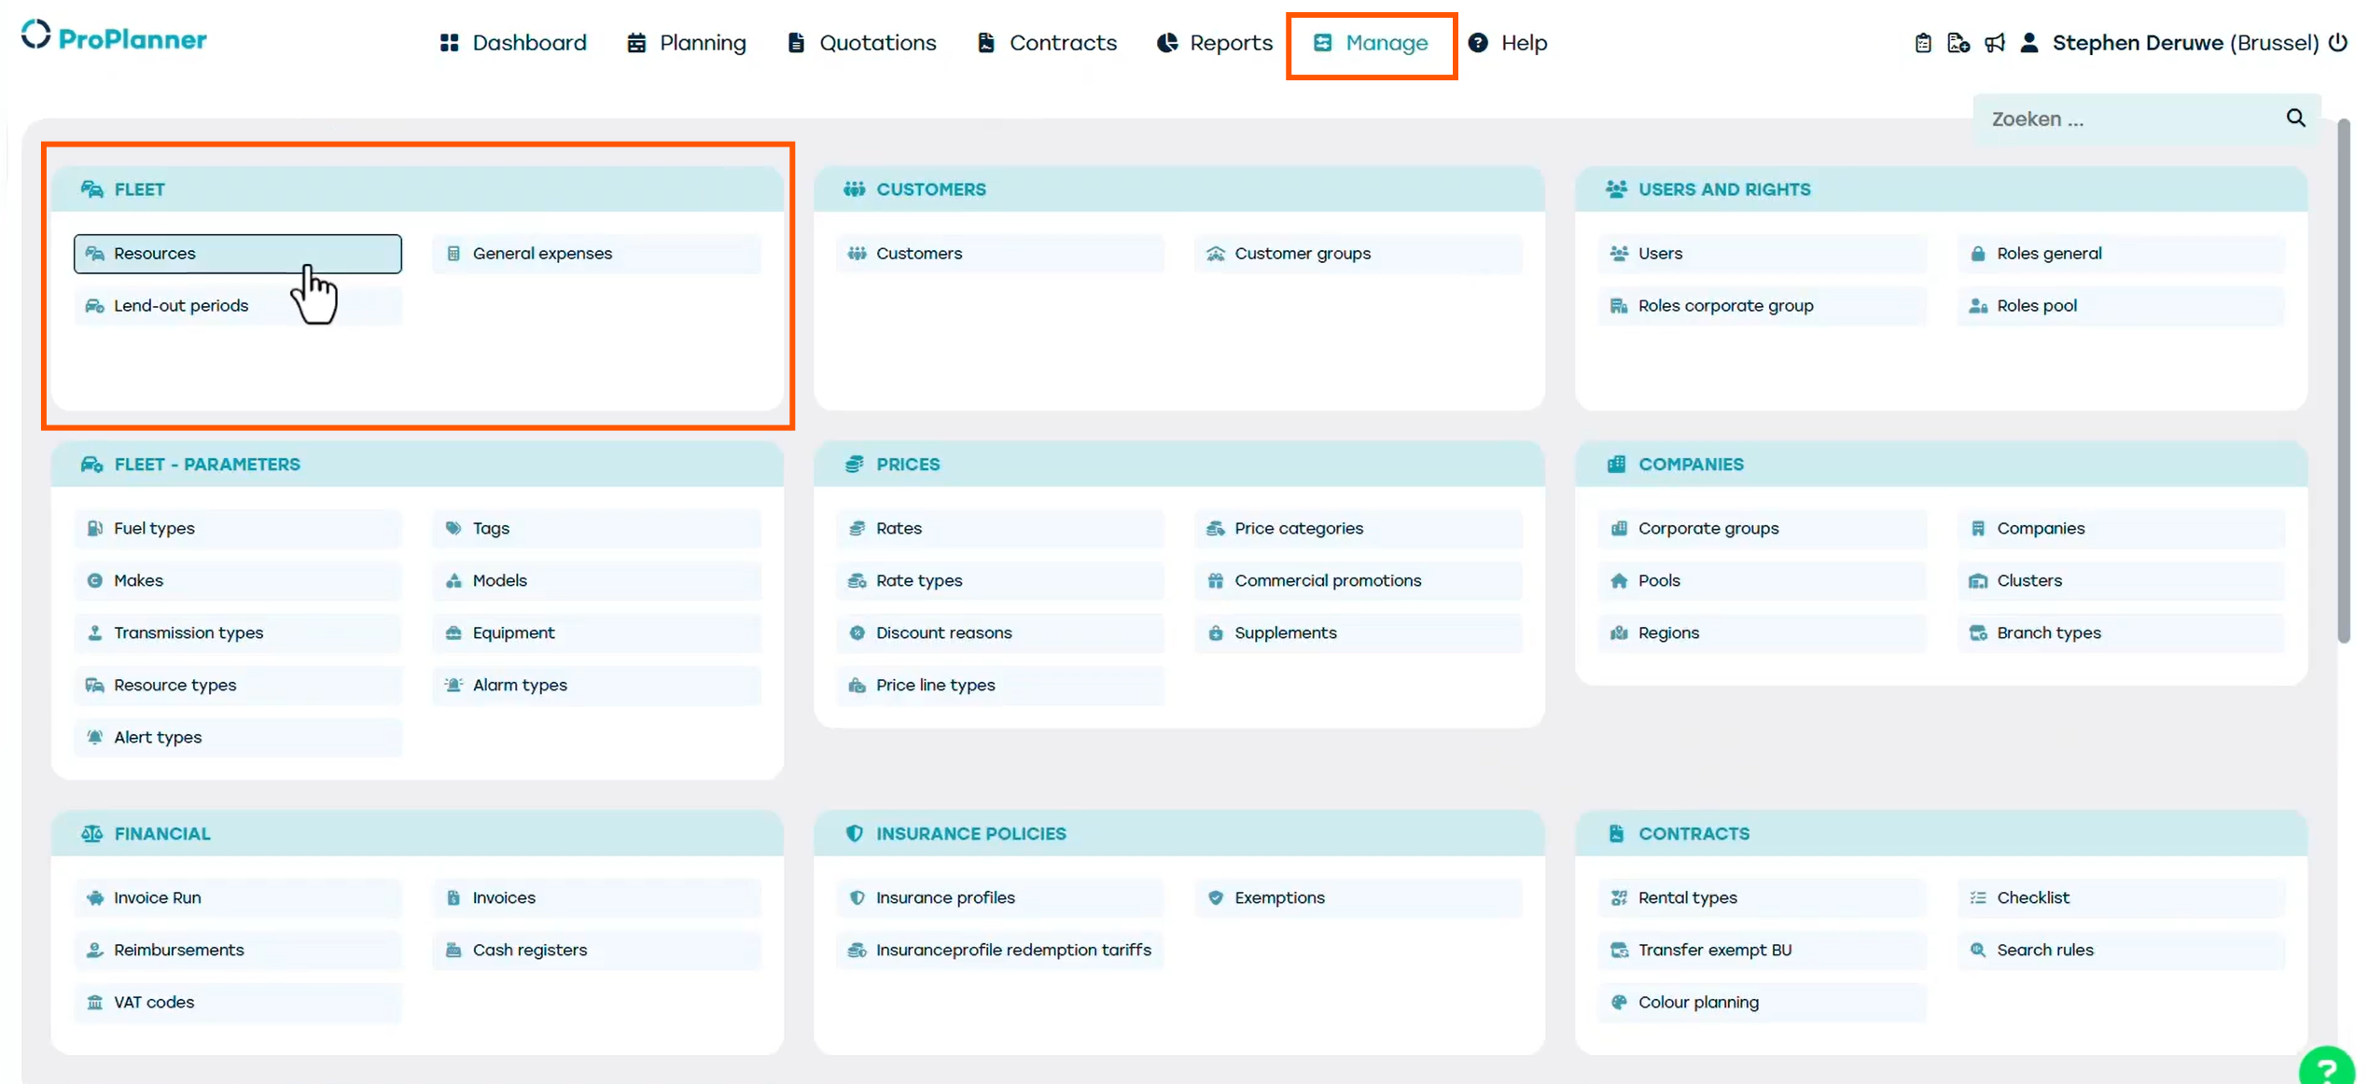Click the power logout icon

2337,43
